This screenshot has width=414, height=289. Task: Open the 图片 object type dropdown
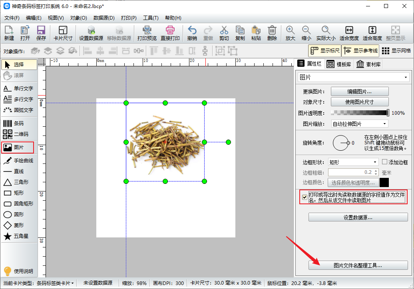click(x=354, y=77)
